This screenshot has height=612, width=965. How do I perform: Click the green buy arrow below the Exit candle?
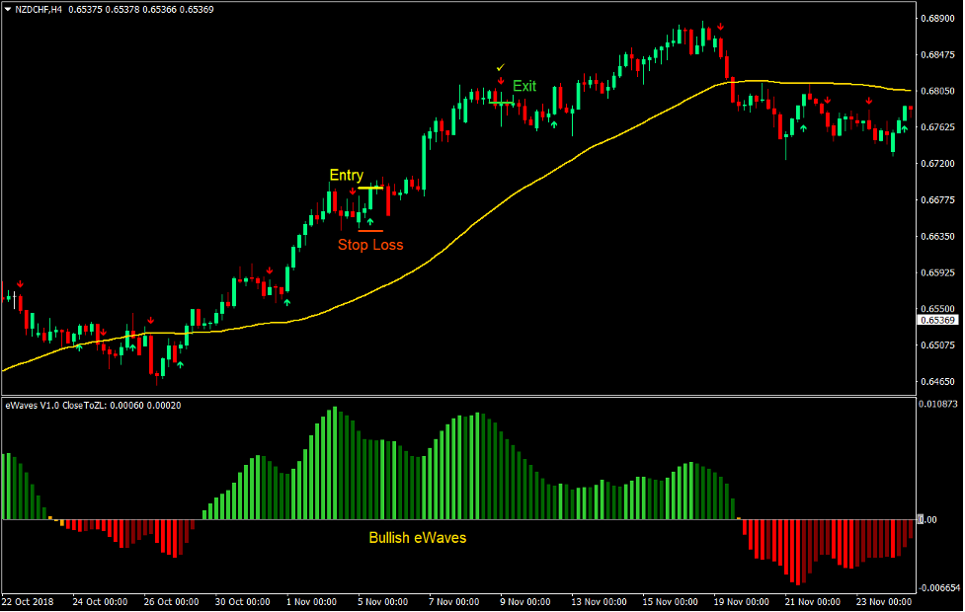(x=554, y=124)
